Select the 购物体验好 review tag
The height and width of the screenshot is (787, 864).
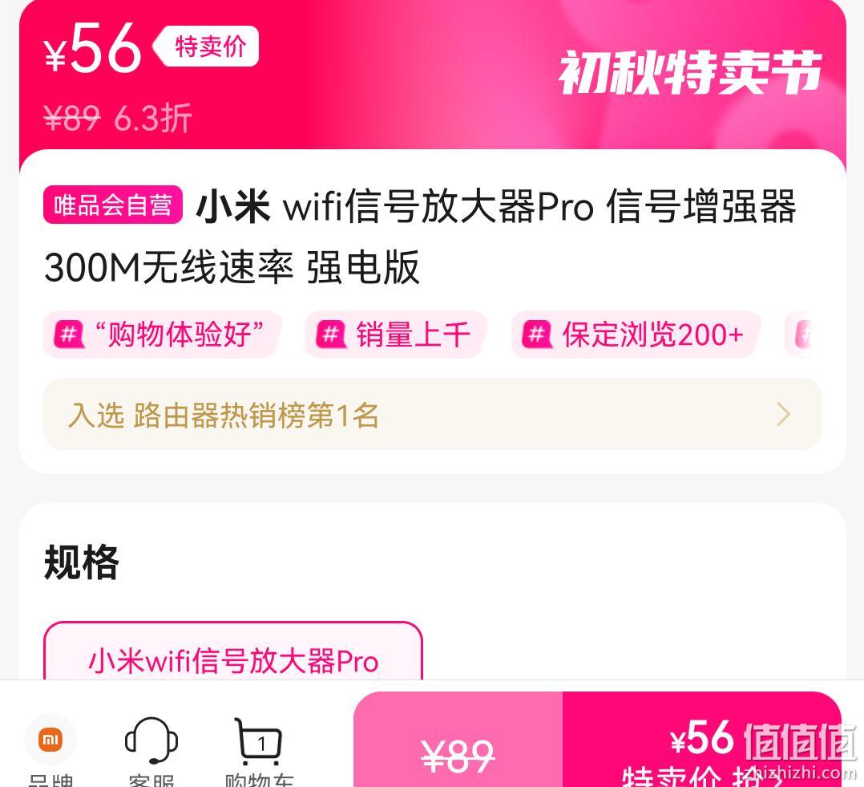[x=163, y=335]
